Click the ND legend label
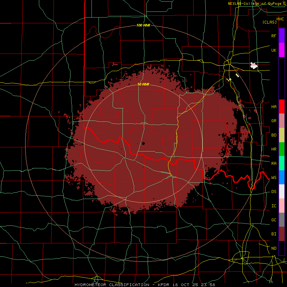 tap(274, 248)
